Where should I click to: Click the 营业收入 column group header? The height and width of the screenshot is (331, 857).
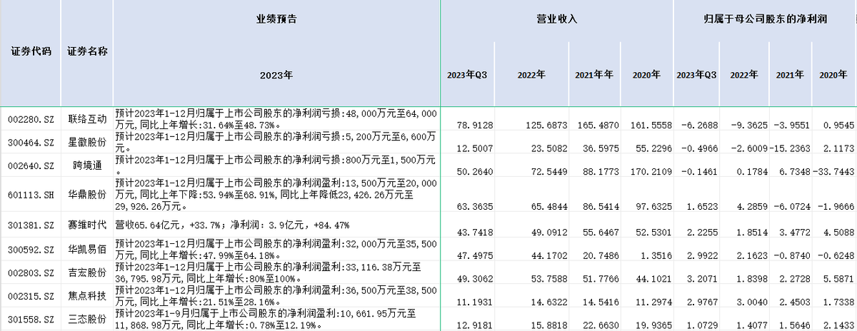pos(557,21)
